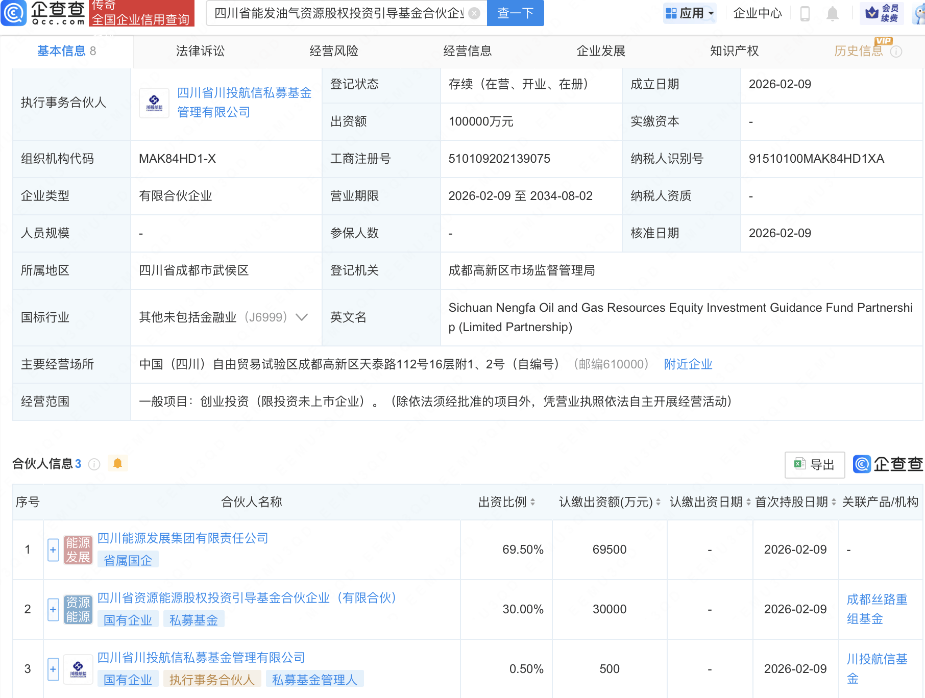The height and width of the screenshot is (698, 925).
Task: Click the mobile phone icon in header
Action: (806, 14)
